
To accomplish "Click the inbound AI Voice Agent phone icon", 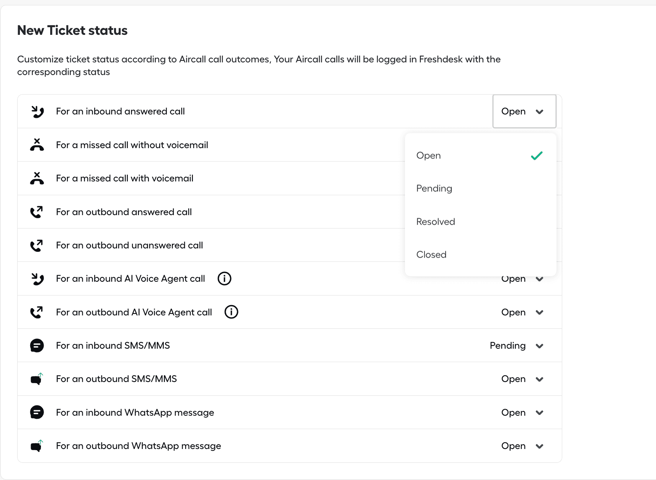I will 37,279.
